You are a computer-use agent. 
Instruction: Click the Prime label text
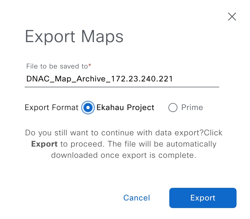192,108
